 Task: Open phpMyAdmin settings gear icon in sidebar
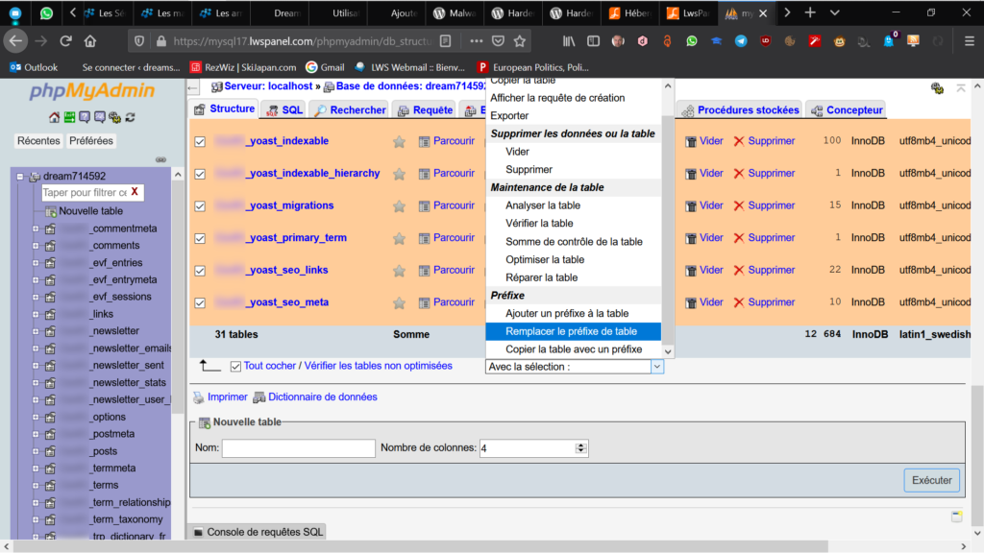click(x=115, y=117)
